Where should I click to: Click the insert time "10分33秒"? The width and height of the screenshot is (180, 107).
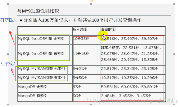click(81, 38)
